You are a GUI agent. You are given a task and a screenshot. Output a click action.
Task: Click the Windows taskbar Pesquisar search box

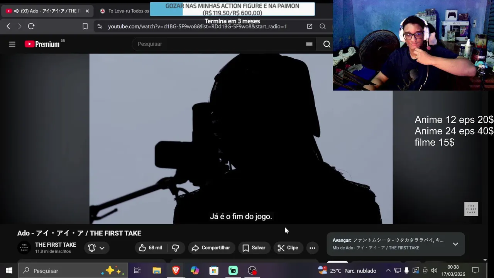73,271
